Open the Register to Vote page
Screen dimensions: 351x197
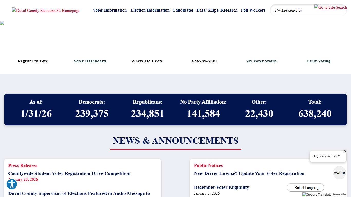click(x=33, y=61)
